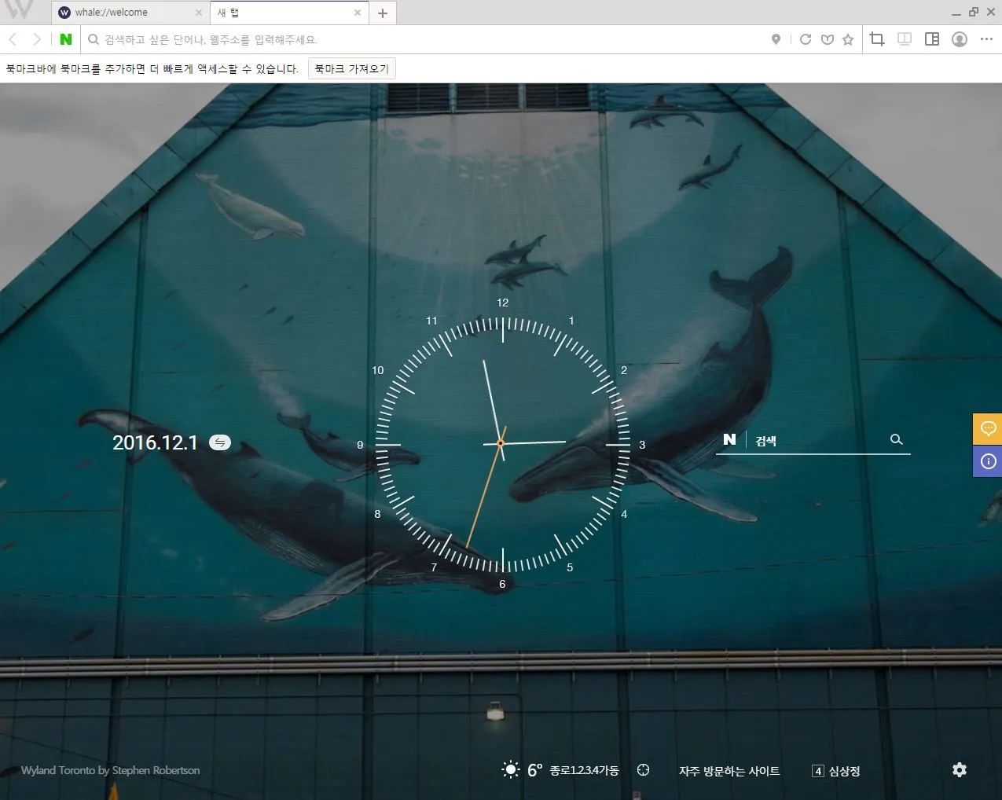This screenshot has width=1002, height=800.
Task: Click the location pin icon in address bar
Action: tap(776, 39)
